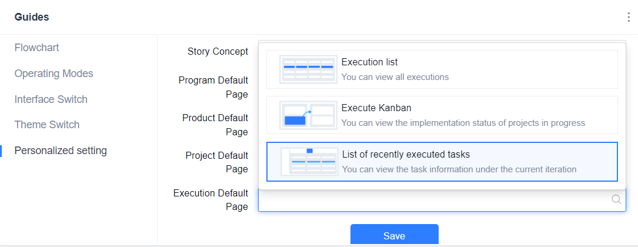The height and width of the screenshot is (247, 638).
Task: Open the Flowchart guide section
Action: pos(36,48)
